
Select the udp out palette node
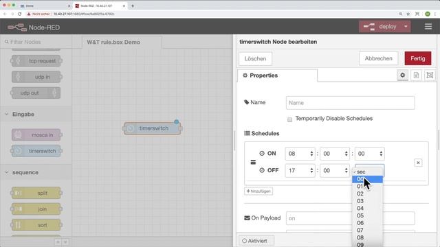click(36, 93)
